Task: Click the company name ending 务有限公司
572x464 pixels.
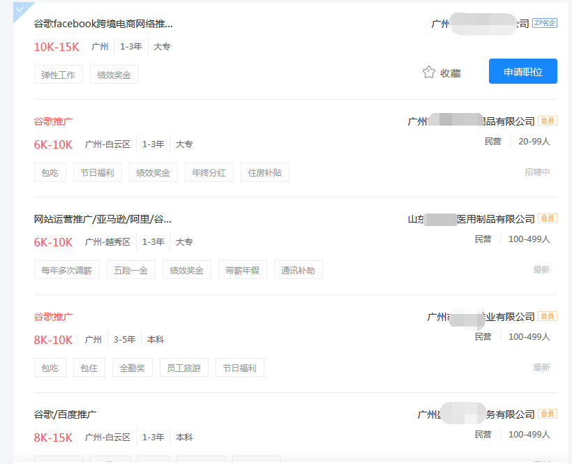Action: [x=476, y=414]
